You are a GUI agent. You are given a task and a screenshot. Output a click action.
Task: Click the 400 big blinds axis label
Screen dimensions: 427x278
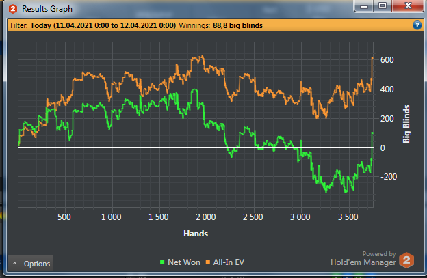click(x=387, y=89)
